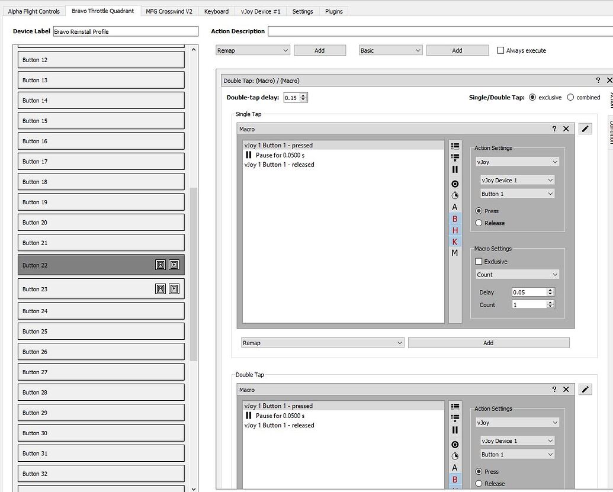Click the pencil edit icon beside Double Tap macro

pyautogui.click(x=585, y=389)
